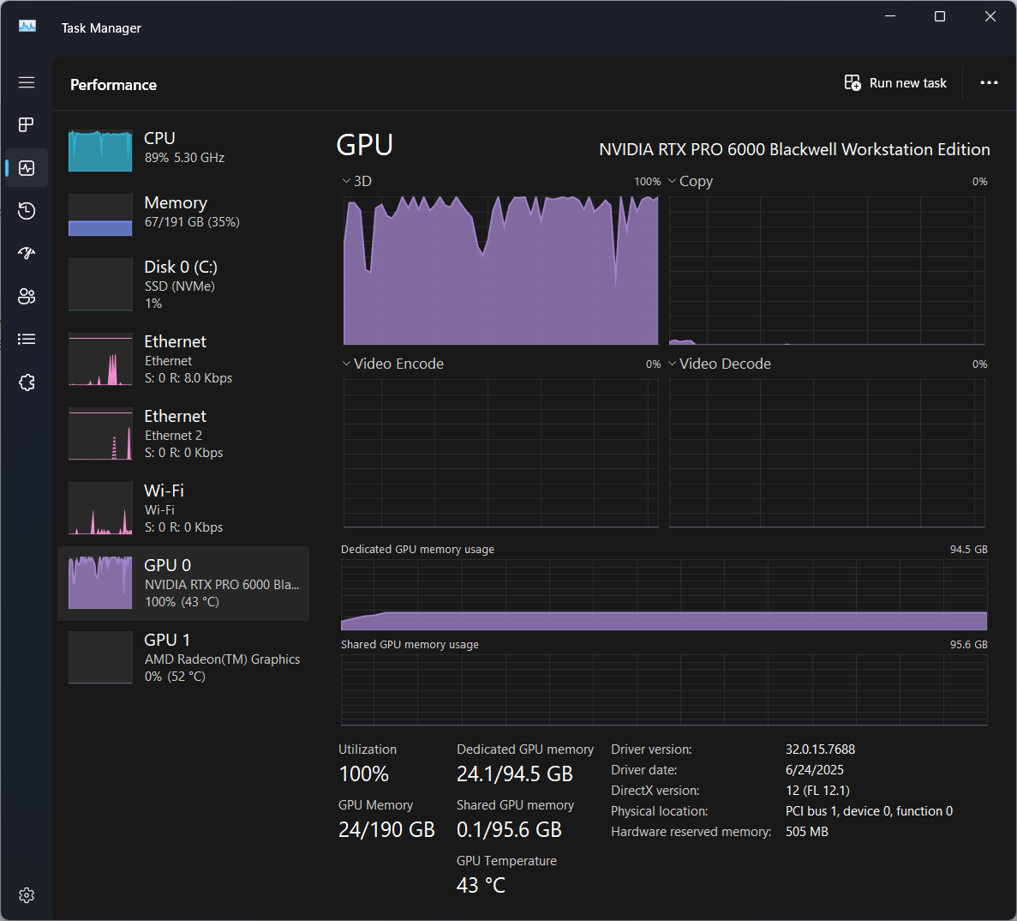Close the Task Manager window
The height and width of the screenshot is (921, 1017).
pos(990,16)
